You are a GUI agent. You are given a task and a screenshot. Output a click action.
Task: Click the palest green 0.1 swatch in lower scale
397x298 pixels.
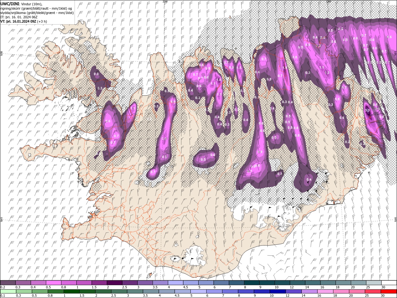pos(8,291)
